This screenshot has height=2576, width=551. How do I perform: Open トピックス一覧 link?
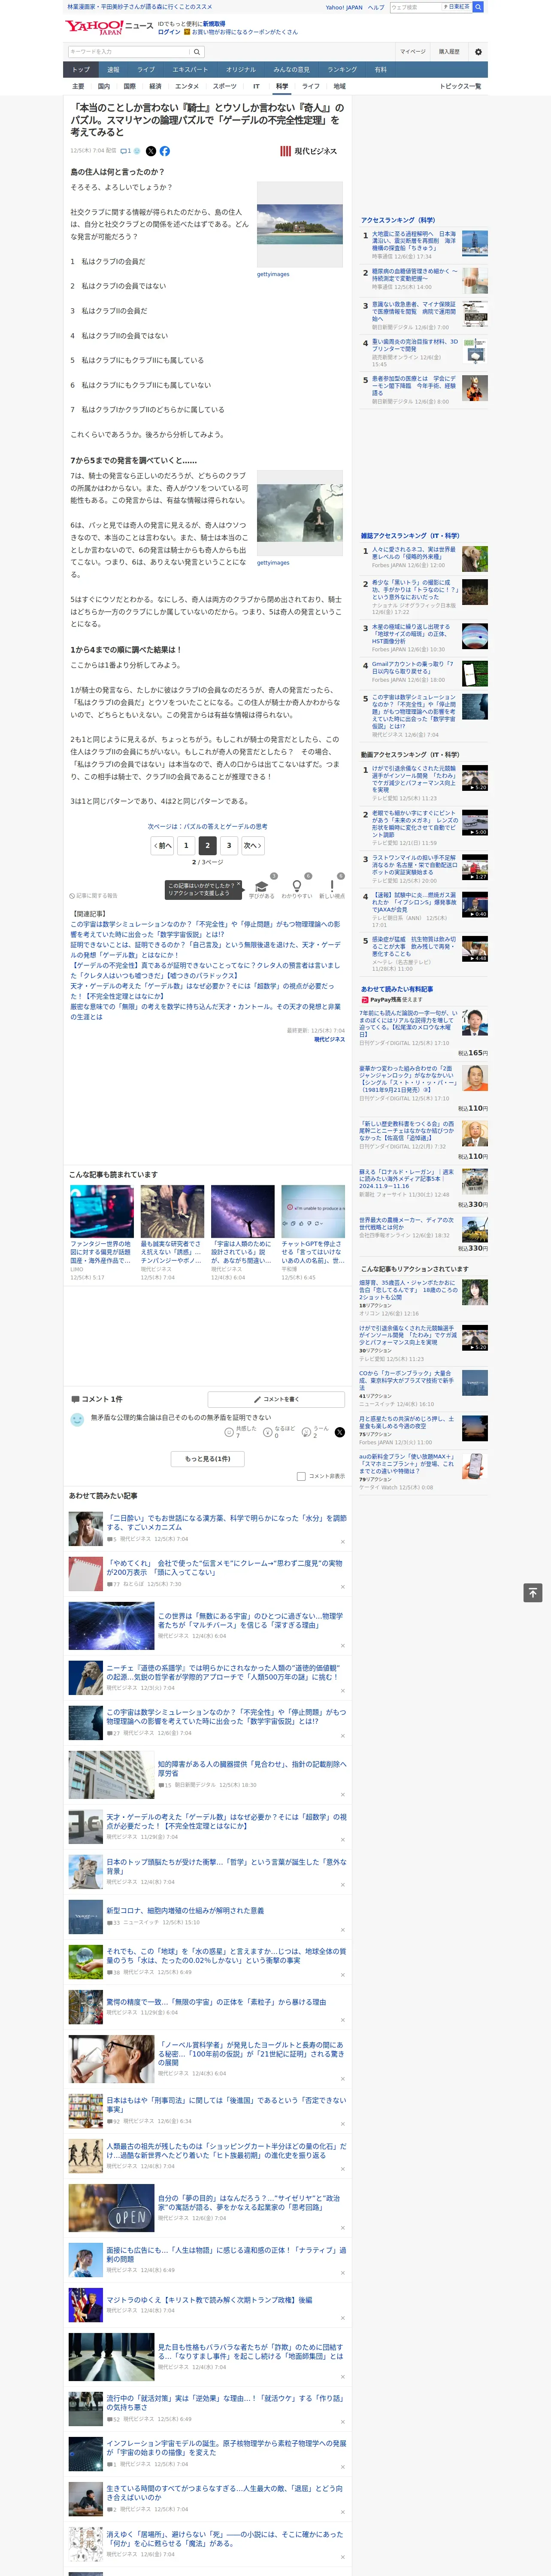pyautogui.click(x=460, y=86)
